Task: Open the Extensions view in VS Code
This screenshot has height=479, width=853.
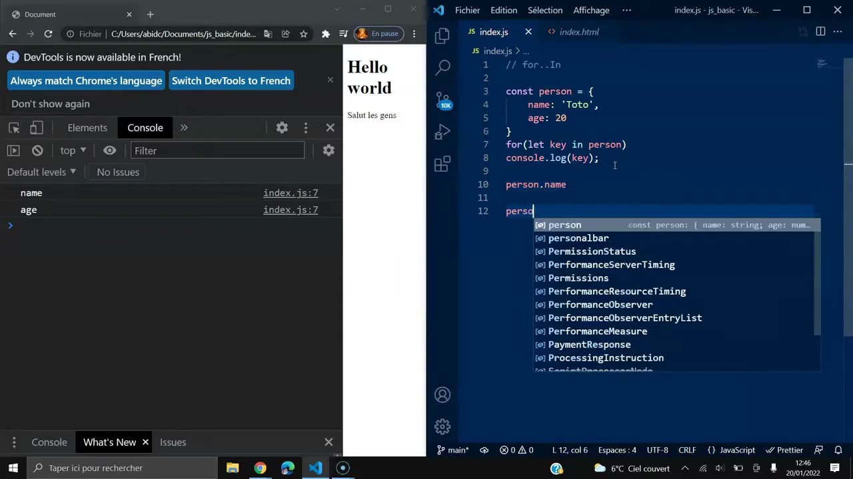Action: [x=442, y=164]
